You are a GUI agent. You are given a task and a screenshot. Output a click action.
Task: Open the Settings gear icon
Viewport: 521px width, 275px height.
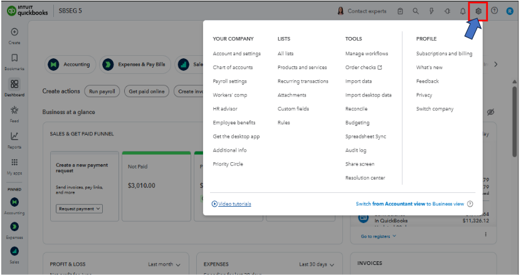[x=478, y=11]
